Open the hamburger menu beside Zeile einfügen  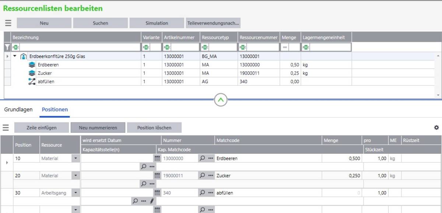6,128
